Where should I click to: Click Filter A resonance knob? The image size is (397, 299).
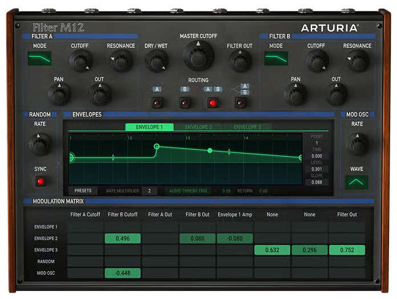121,61
